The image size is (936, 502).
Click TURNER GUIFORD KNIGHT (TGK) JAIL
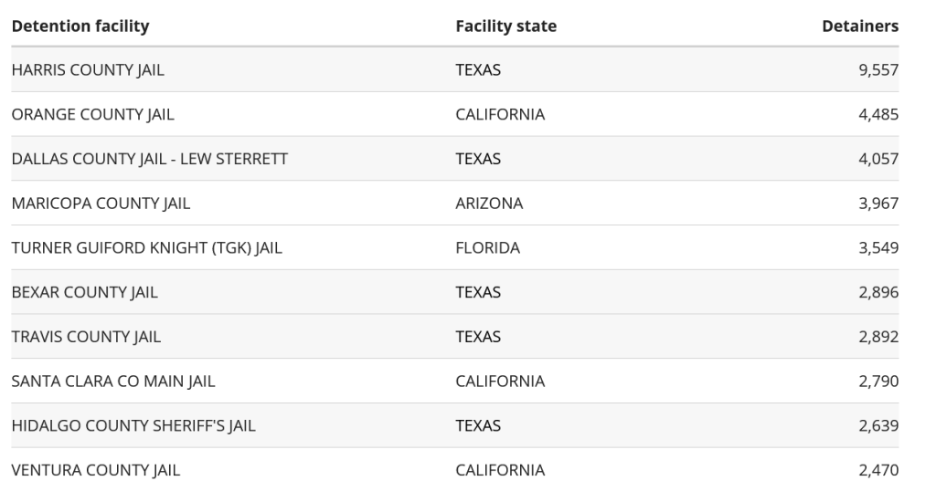click(147, 248)
